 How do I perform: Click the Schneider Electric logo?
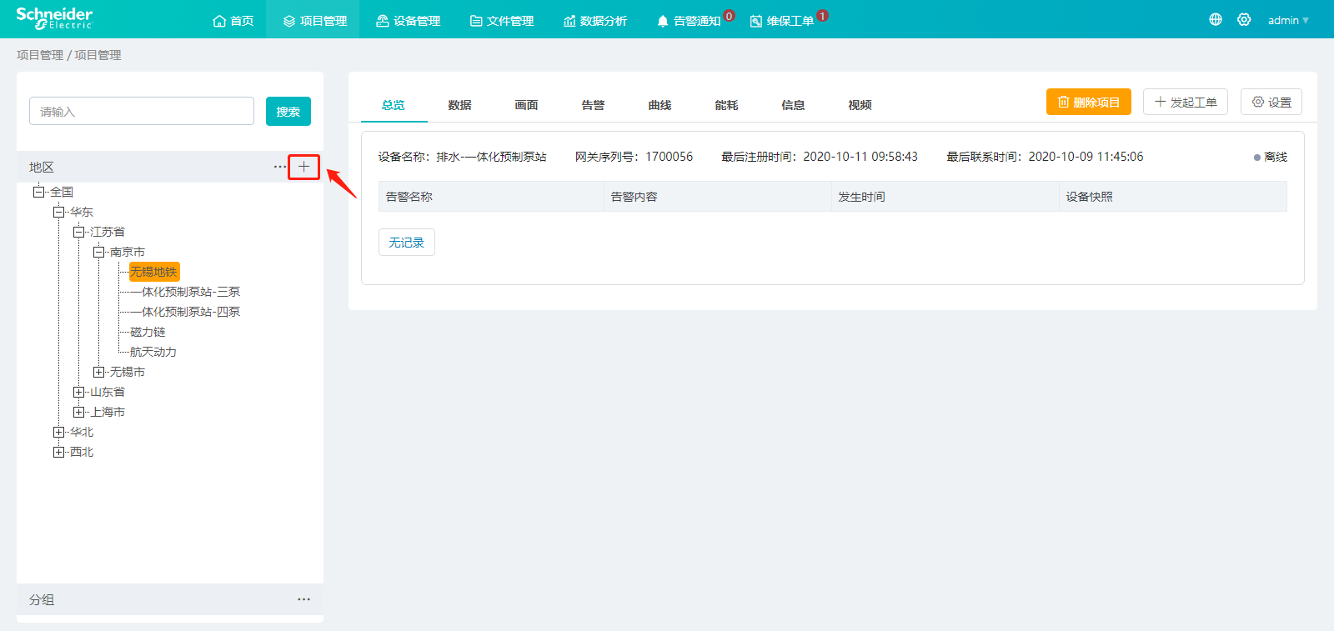pyautogui.click(x=54, y=18)
